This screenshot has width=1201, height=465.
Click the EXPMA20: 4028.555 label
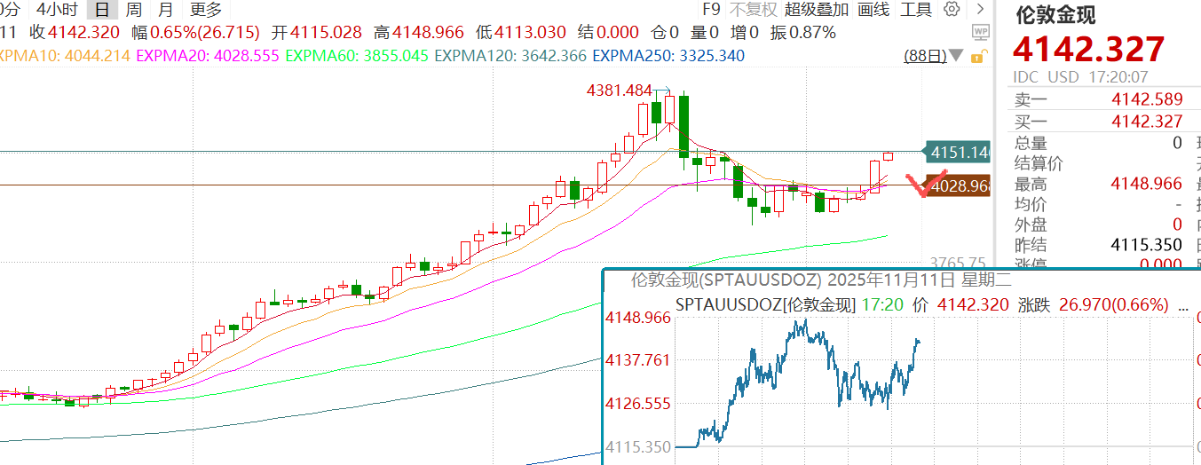[208, 56]
